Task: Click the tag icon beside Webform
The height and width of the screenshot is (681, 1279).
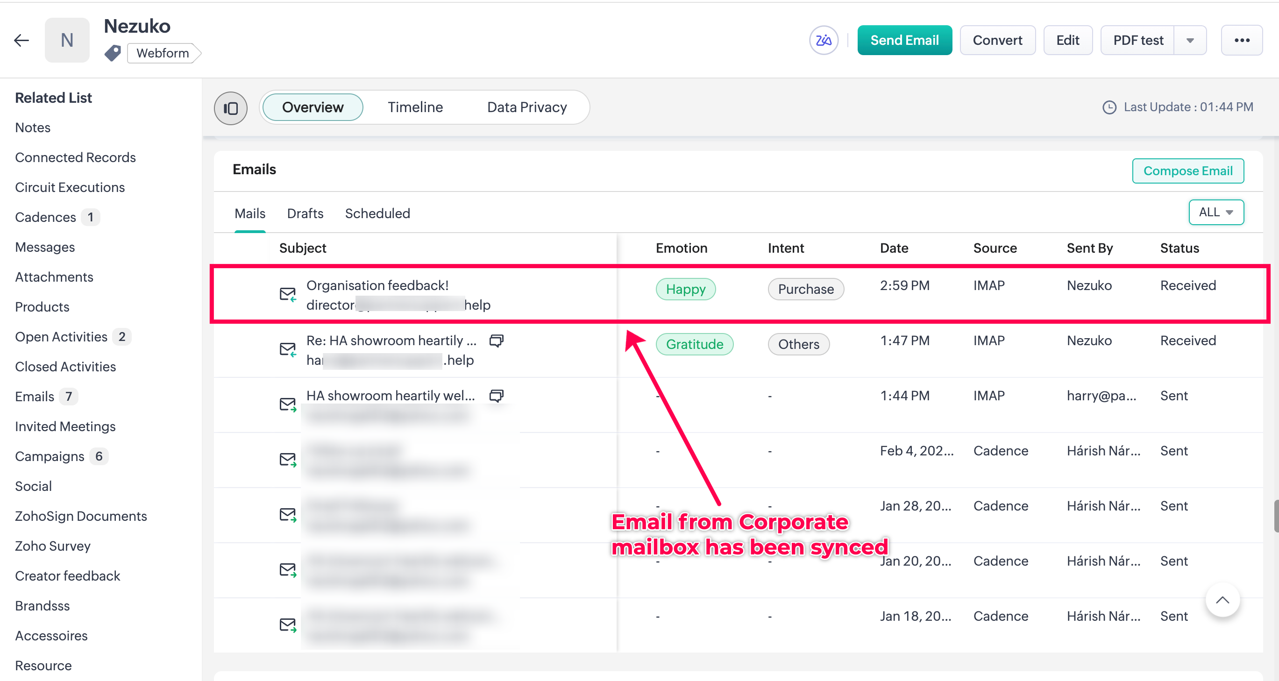Action: click(x=113, y=53)
